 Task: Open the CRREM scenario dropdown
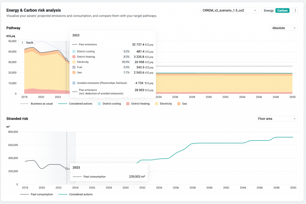[229, 10]
